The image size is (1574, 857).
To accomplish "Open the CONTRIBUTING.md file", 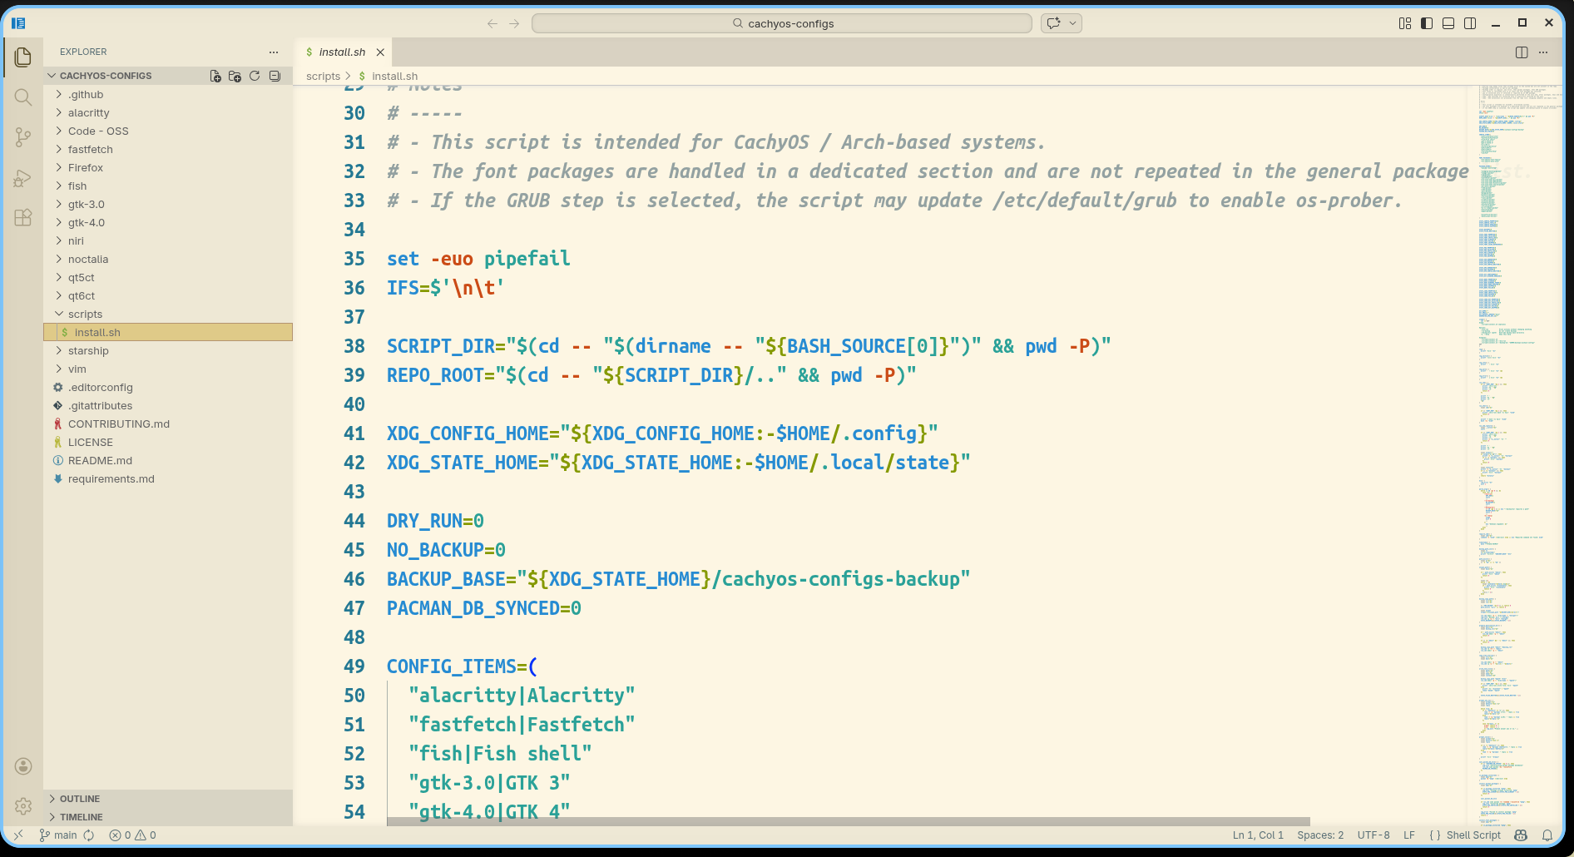I will [x=168, y=424].
